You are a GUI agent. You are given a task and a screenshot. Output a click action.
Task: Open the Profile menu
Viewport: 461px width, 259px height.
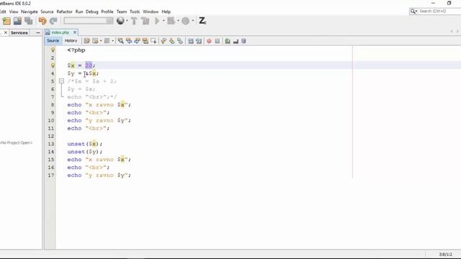coord(107,12)
